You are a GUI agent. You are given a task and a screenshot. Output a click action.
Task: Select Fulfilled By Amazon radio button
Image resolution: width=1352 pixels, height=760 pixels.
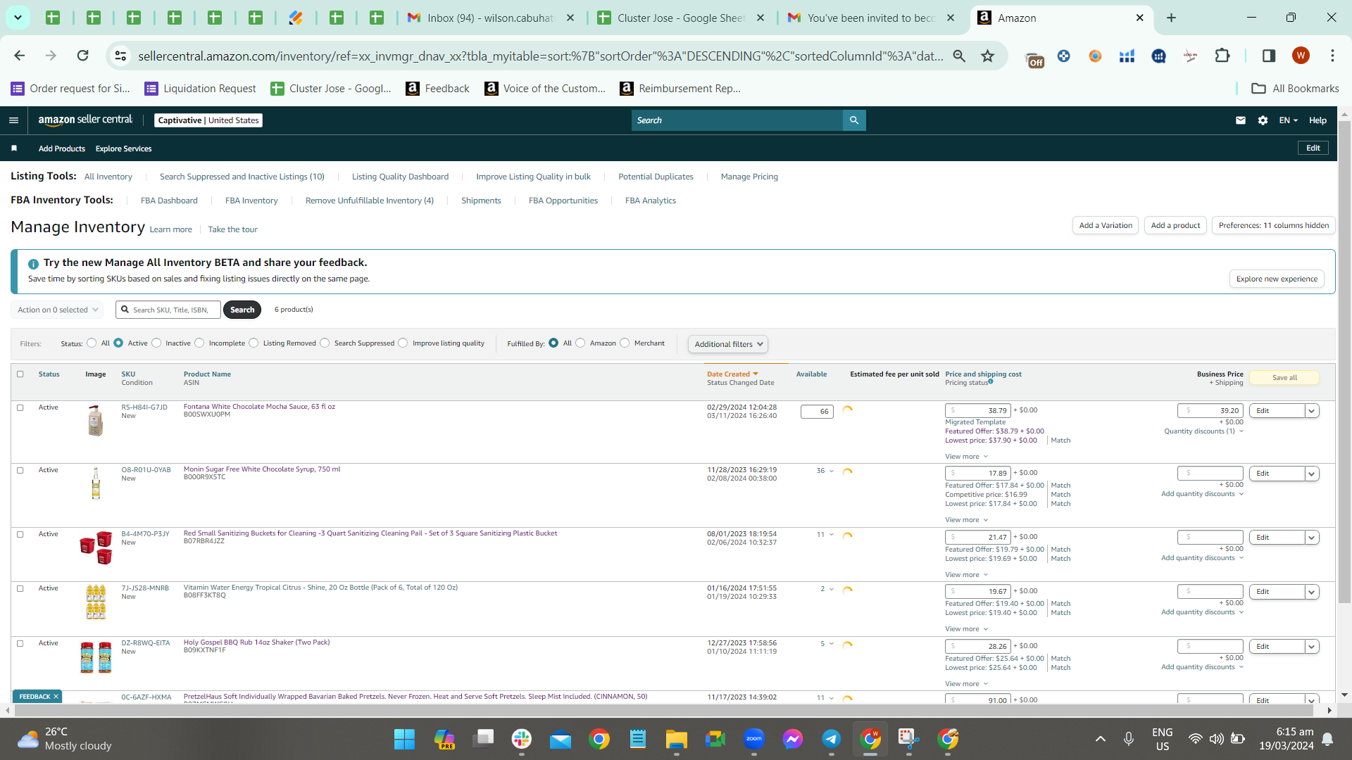coord(580,343)
